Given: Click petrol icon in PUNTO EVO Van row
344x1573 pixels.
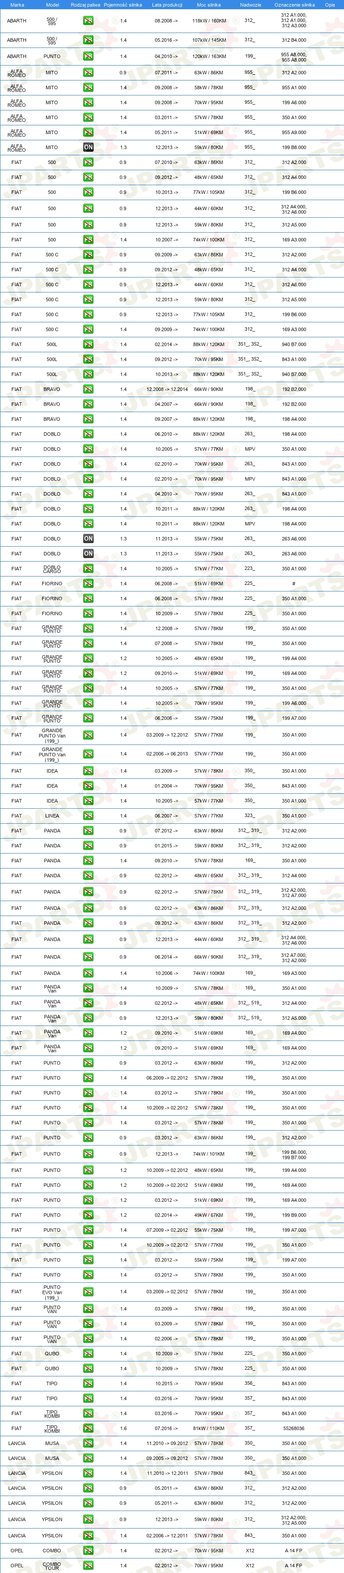Looking at the screenshot, I should click(x=88, y=1292).
